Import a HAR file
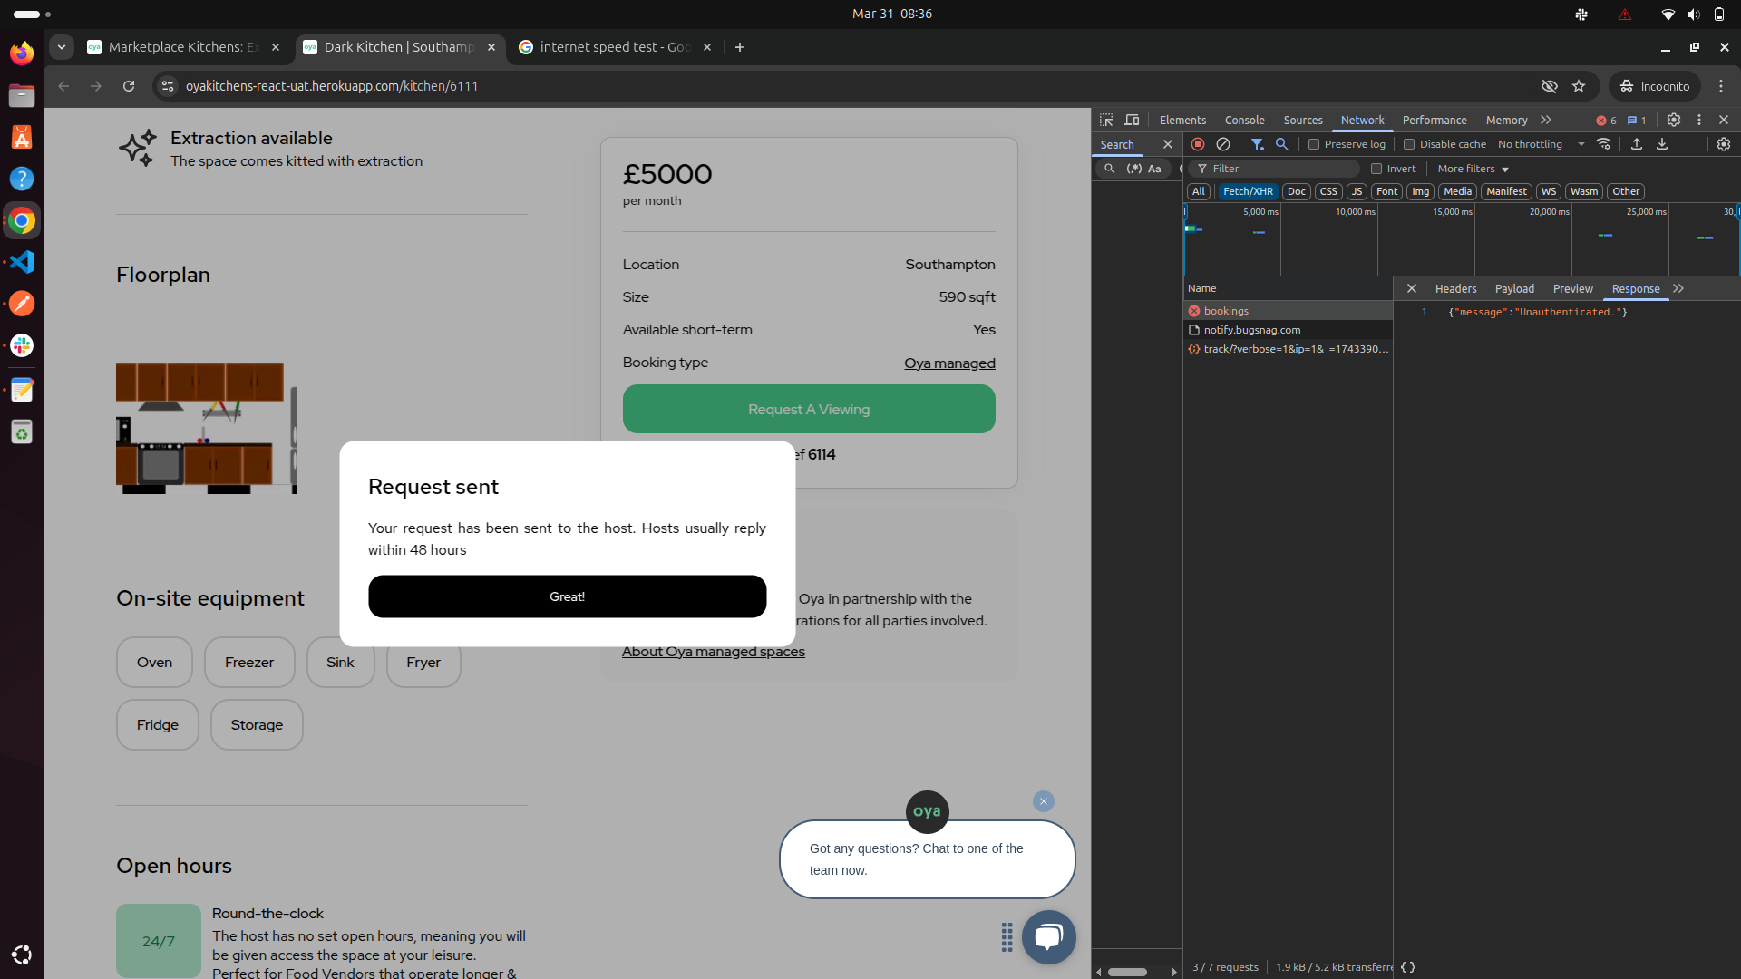 (1637, 144)
